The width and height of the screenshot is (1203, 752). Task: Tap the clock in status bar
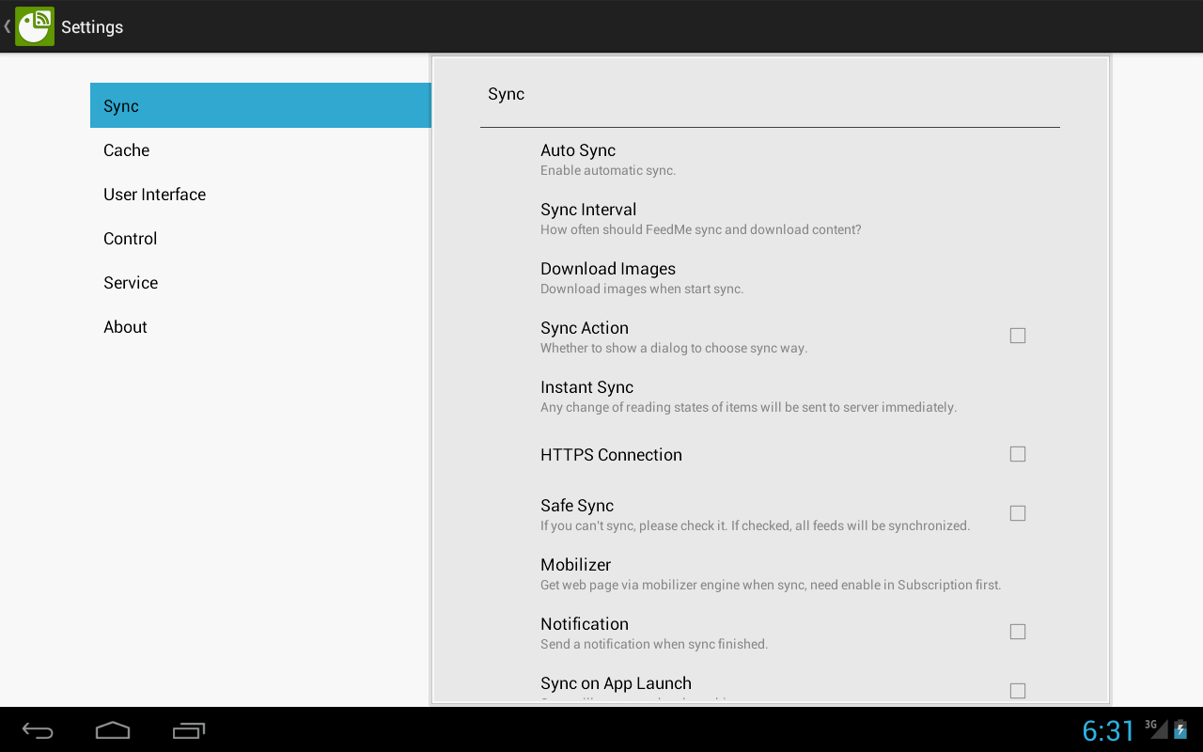tap(1108, 730)
